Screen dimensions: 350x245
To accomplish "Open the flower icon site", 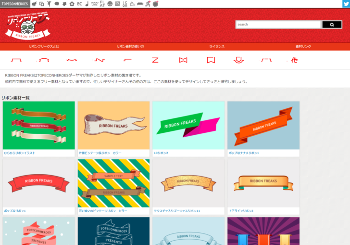I will click(72, 4).
